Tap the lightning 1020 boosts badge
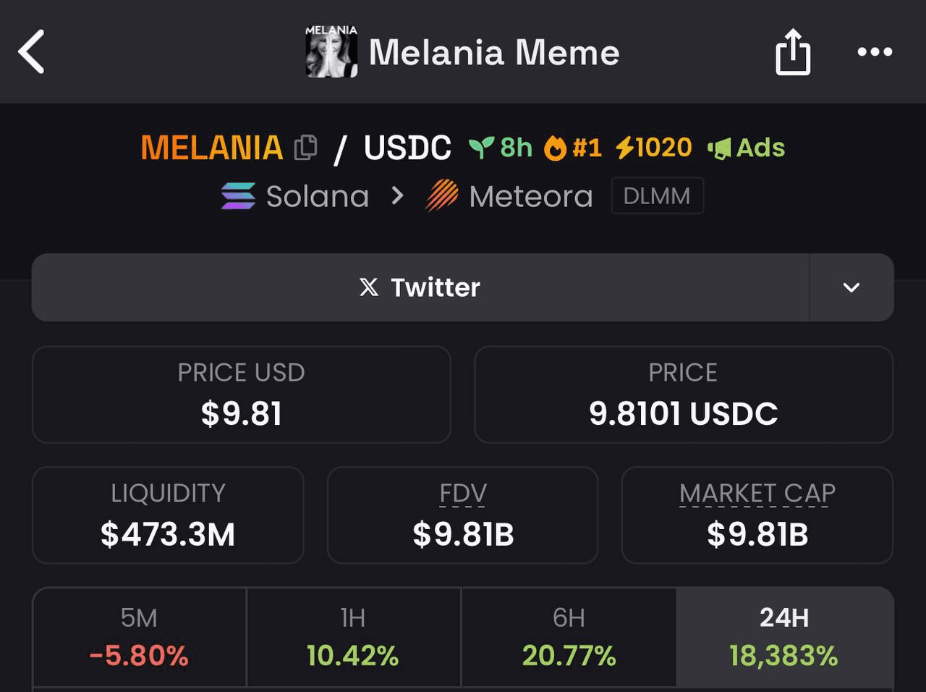This screenshot has height=692, width=926. pyautogui.click(x=654, y=148)
